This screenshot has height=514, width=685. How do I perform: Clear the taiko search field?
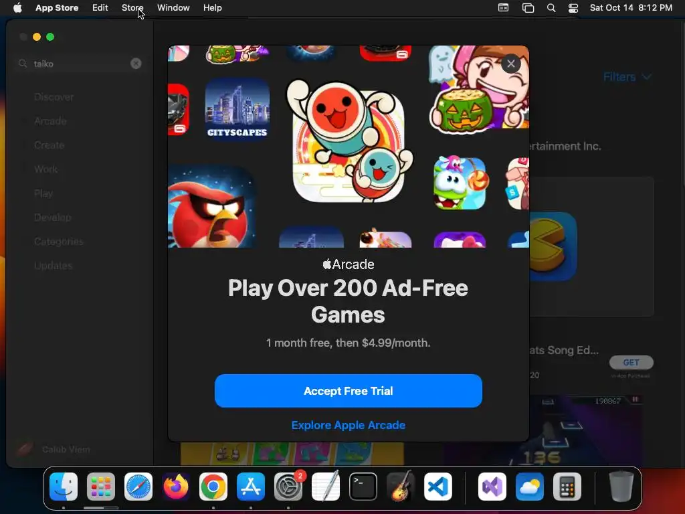136,64
